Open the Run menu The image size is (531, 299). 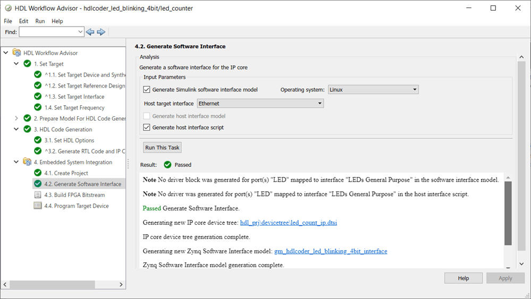40,21
